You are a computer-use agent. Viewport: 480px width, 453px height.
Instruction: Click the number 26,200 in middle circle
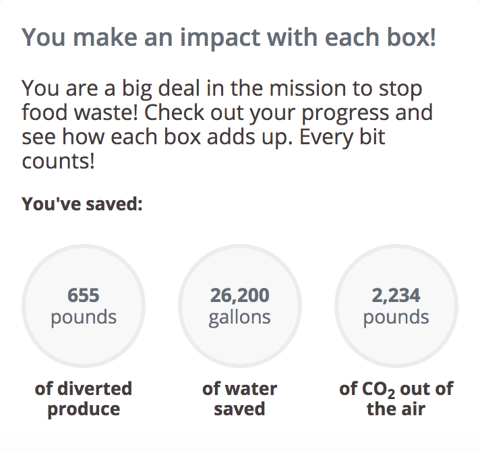(x=240, y=296)
